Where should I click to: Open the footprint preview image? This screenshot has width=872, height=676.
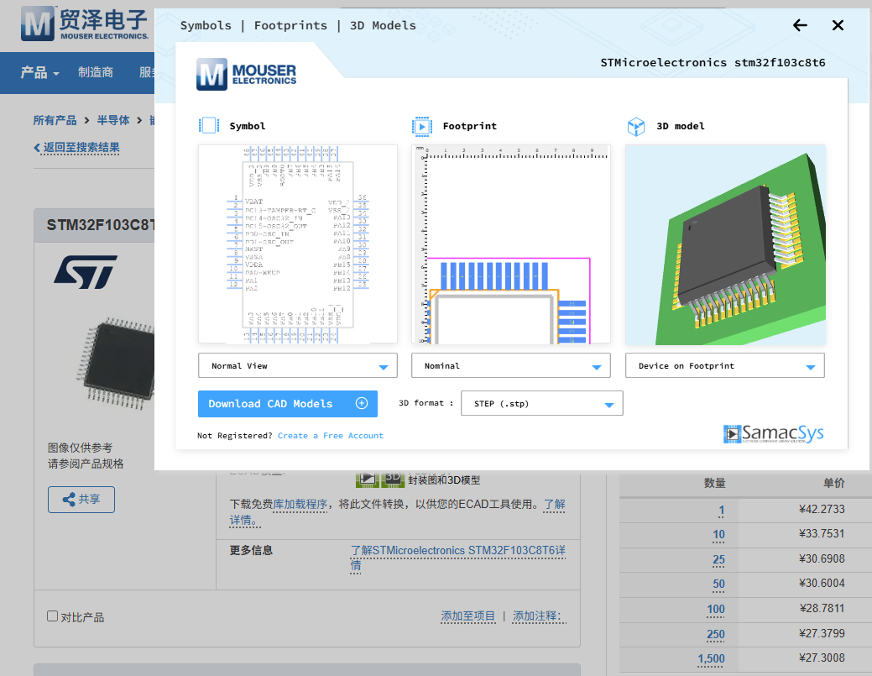510,244
